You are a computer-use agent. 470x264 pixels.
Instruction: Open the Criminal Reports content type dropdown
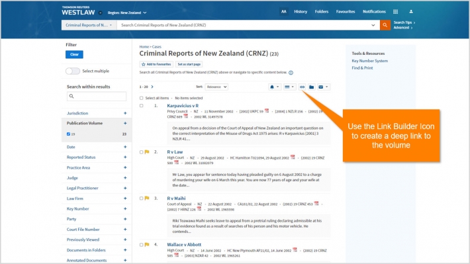click(89, 25)
